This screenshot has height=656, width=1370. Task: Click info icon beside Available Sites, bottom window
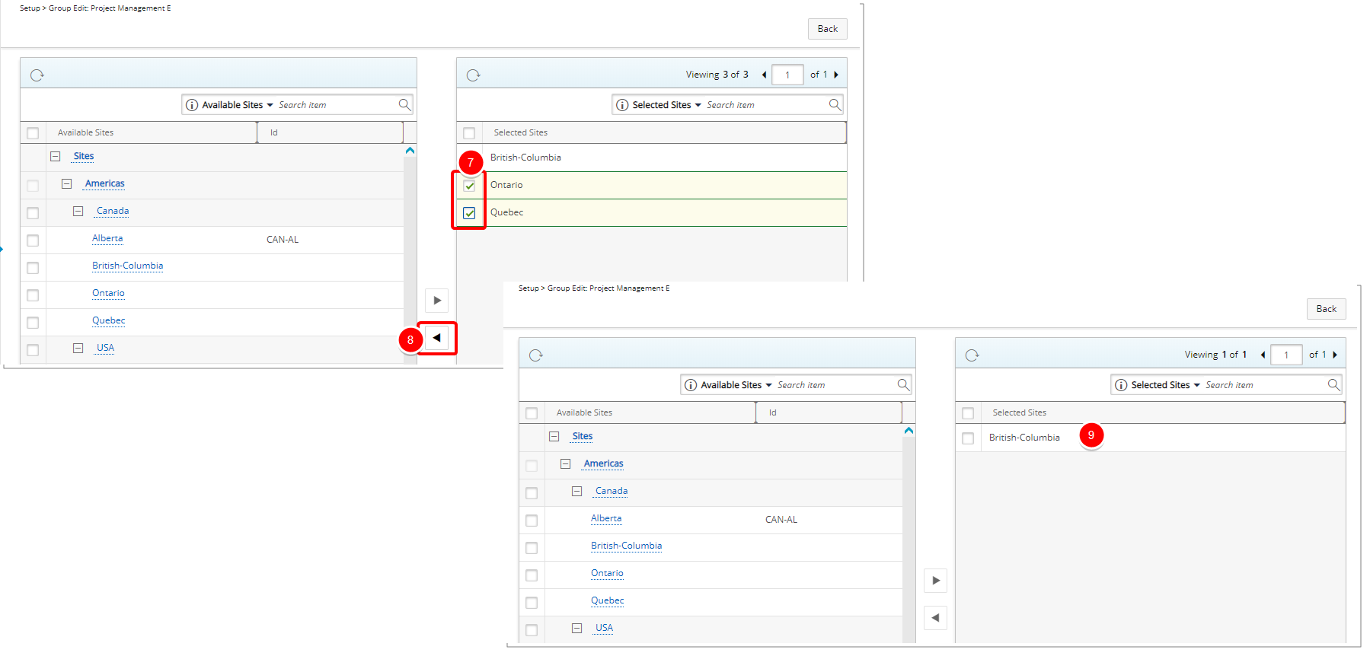(691, 385)
